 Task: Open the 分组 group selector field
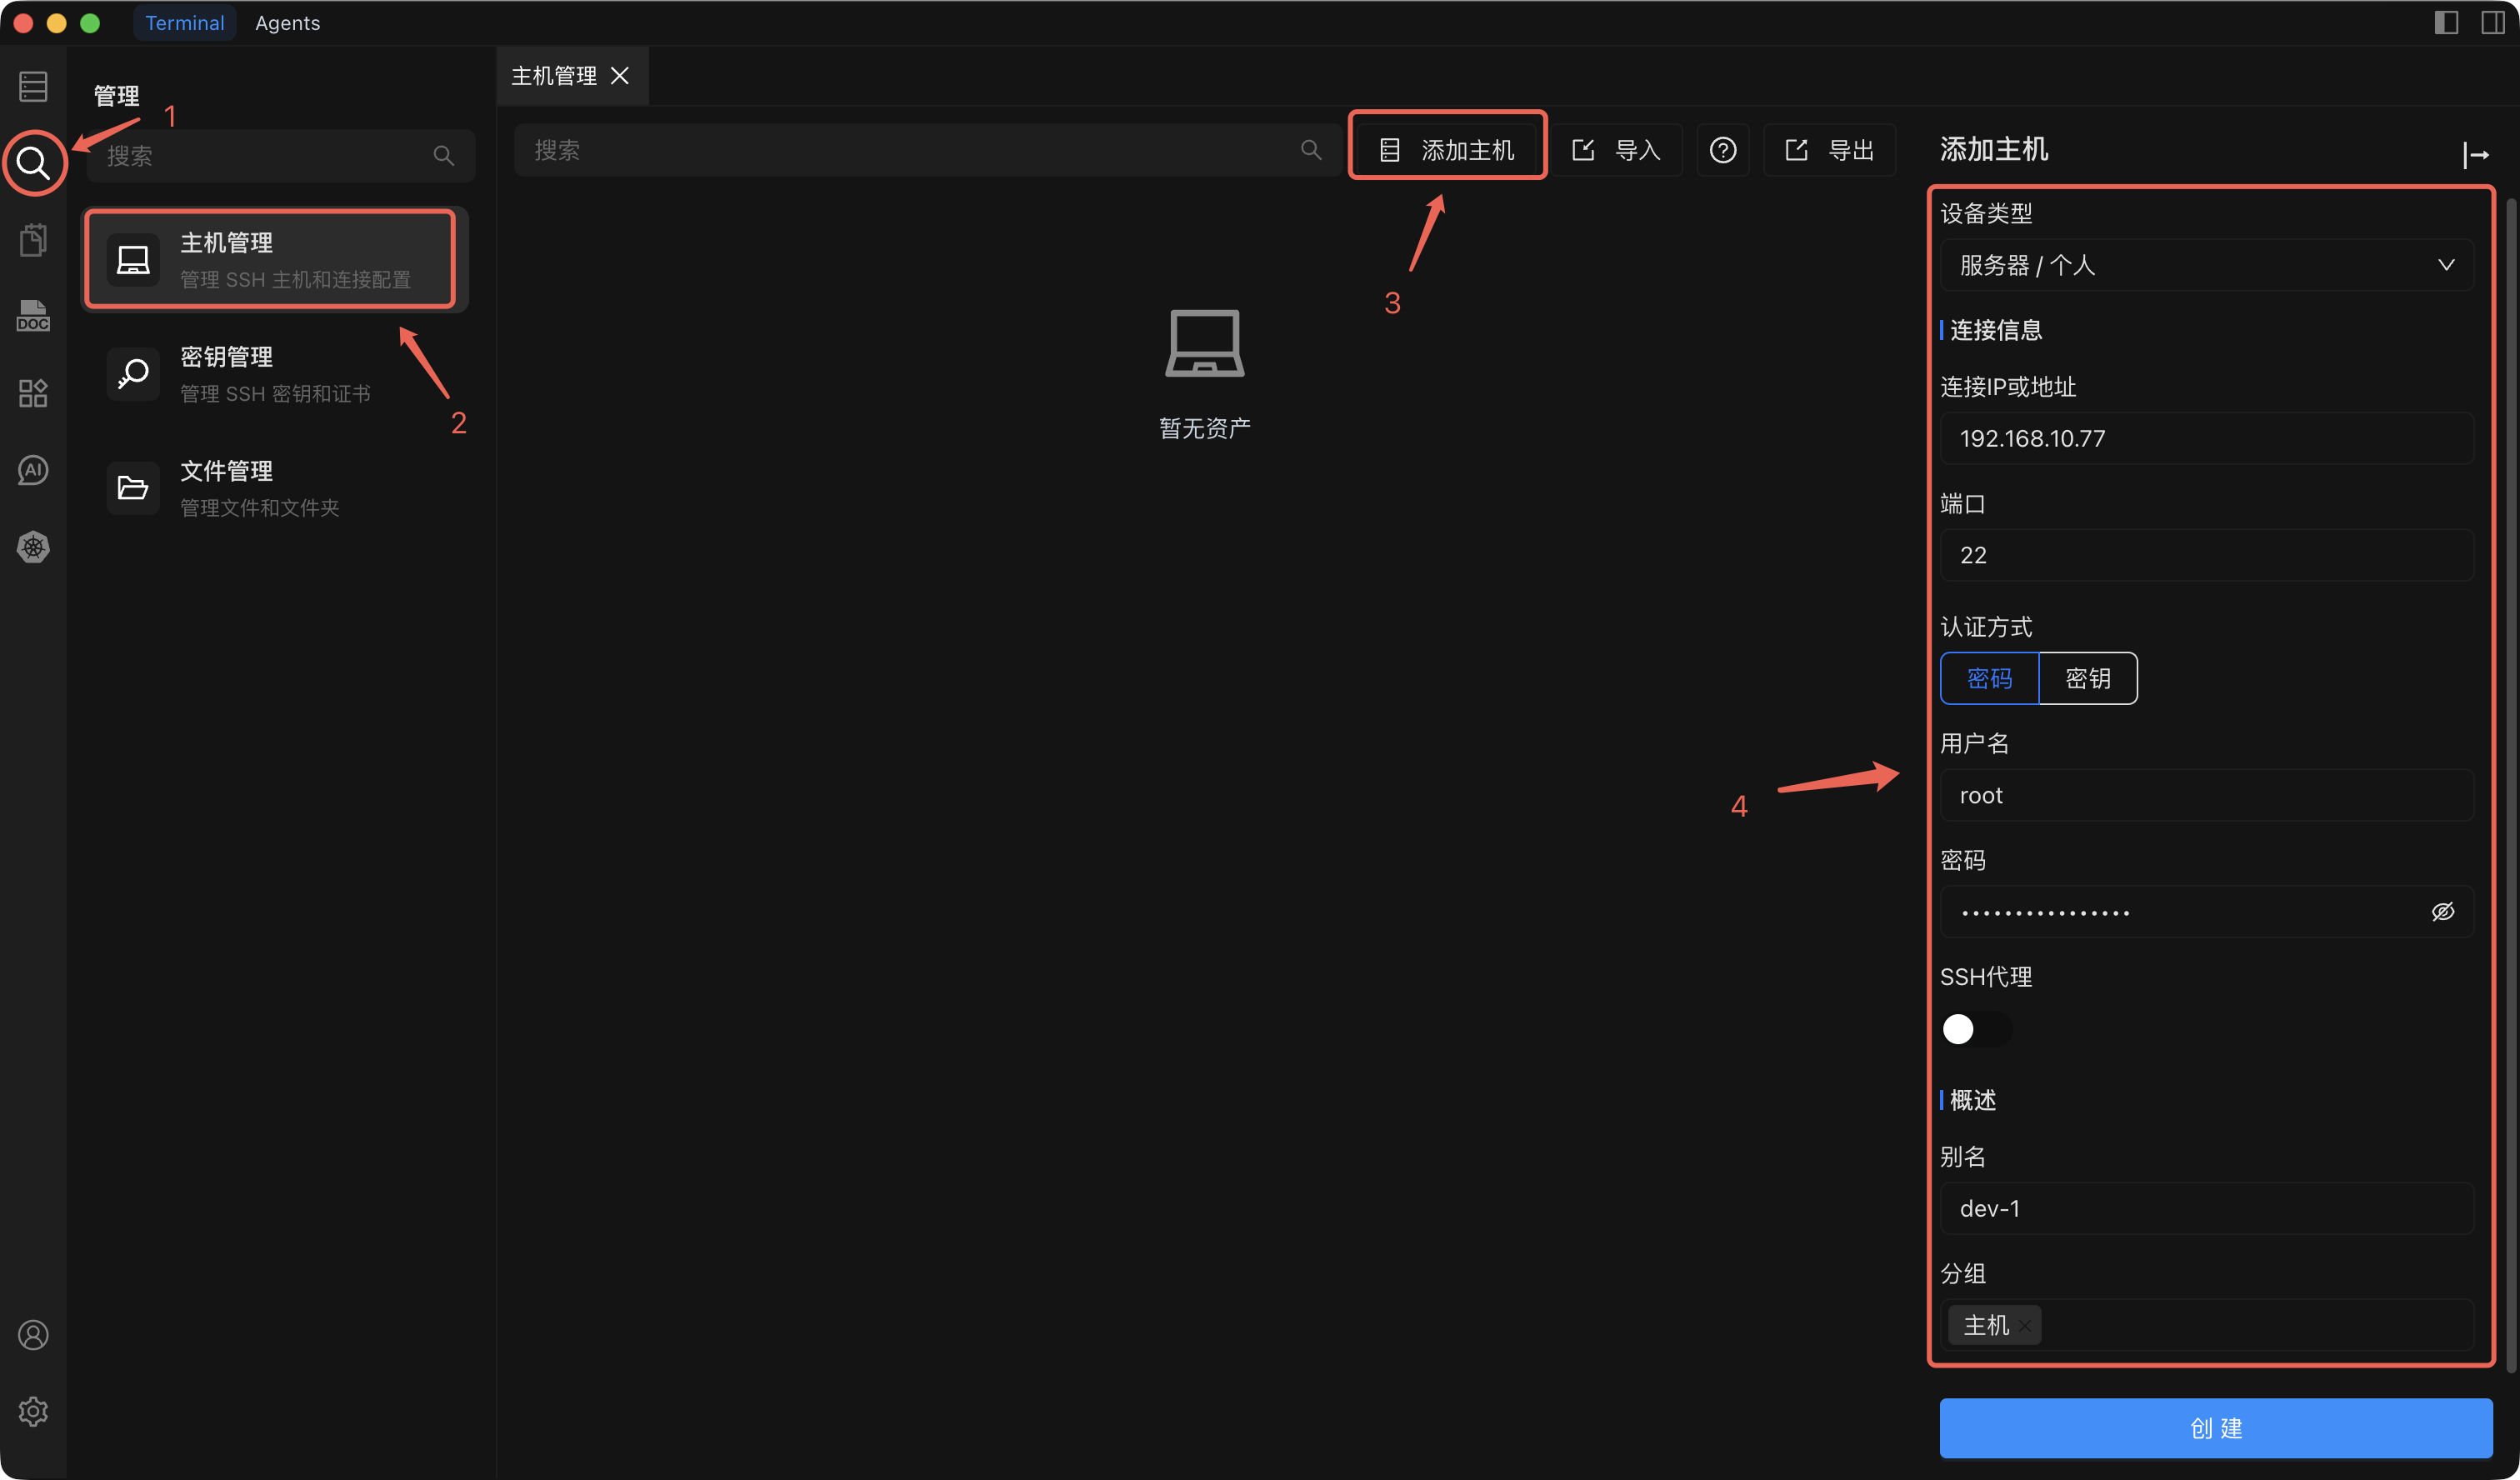pos(2250,1325)
